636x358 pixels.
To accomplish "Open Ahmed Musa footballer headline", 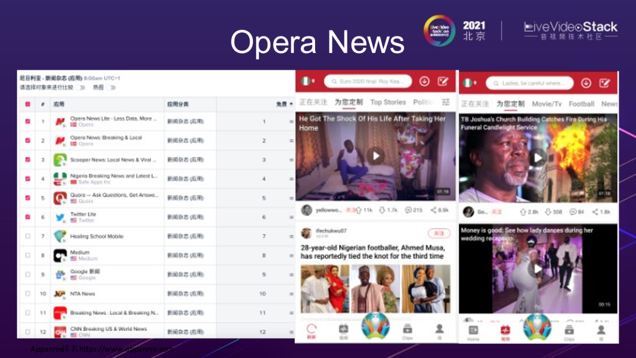I will click(373, 252).
